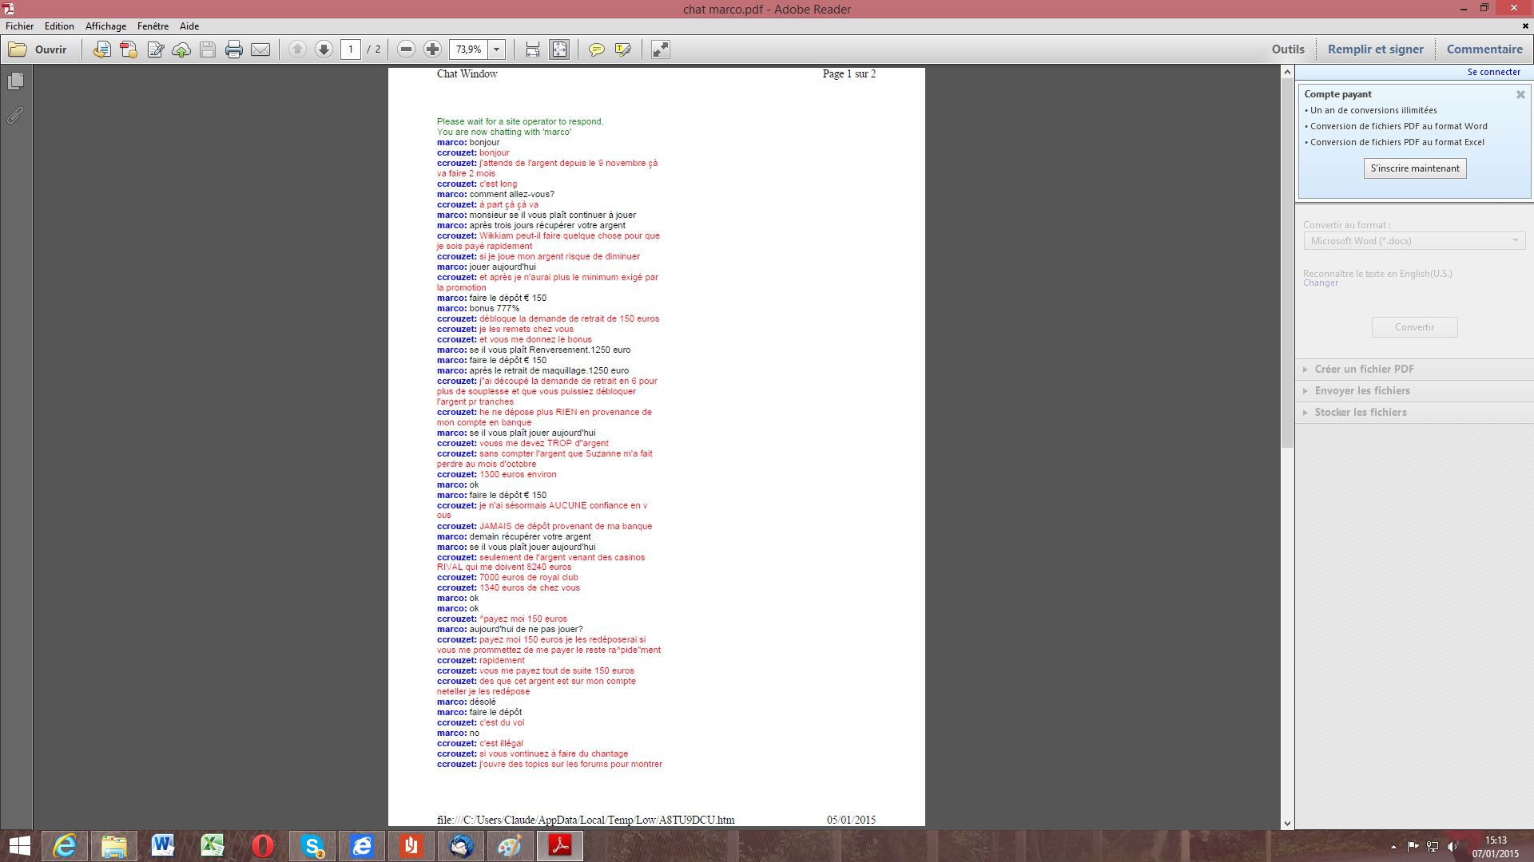Click the green 'Please wait for a site operator' line

point(520,122)
